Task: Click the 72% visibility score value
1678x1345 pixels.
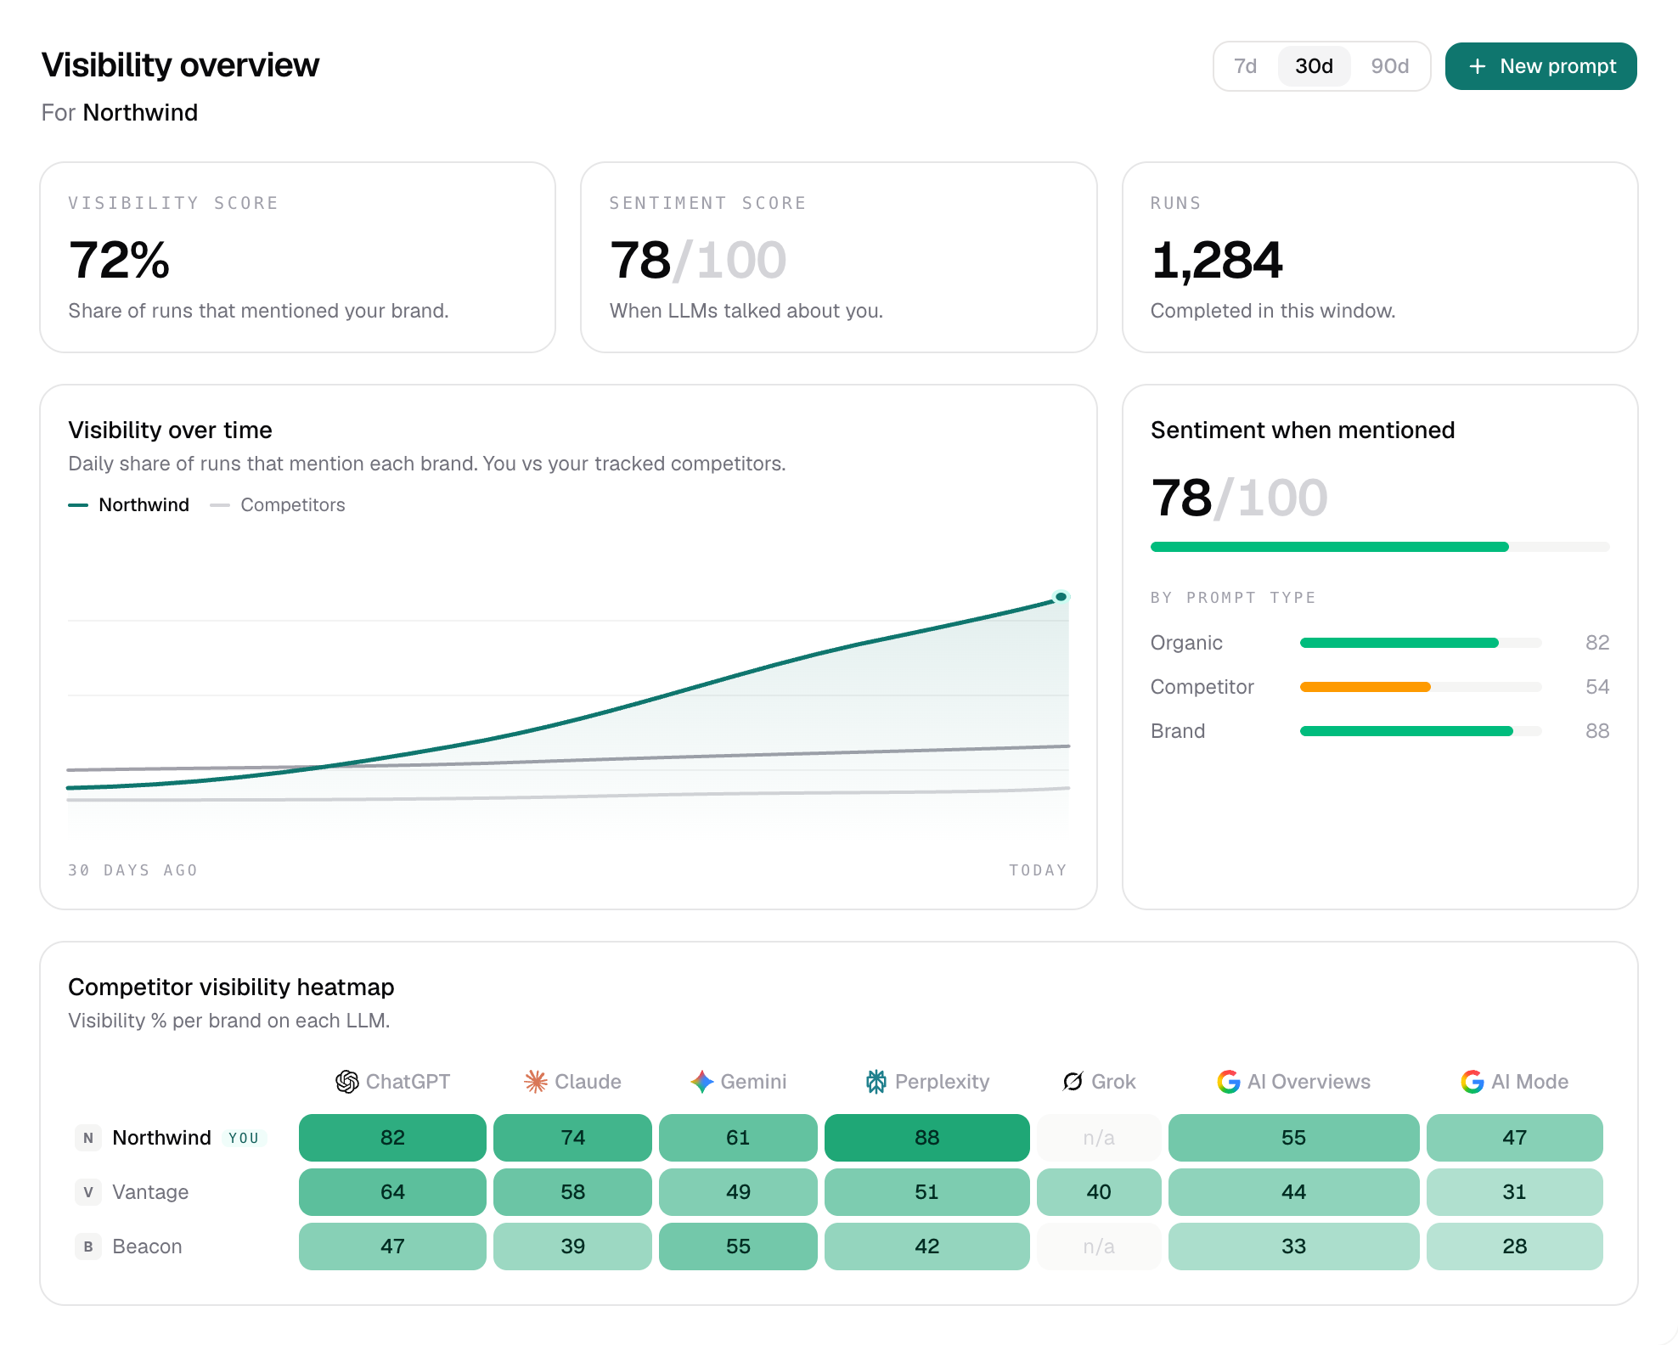Action: (x=119, y=260)
